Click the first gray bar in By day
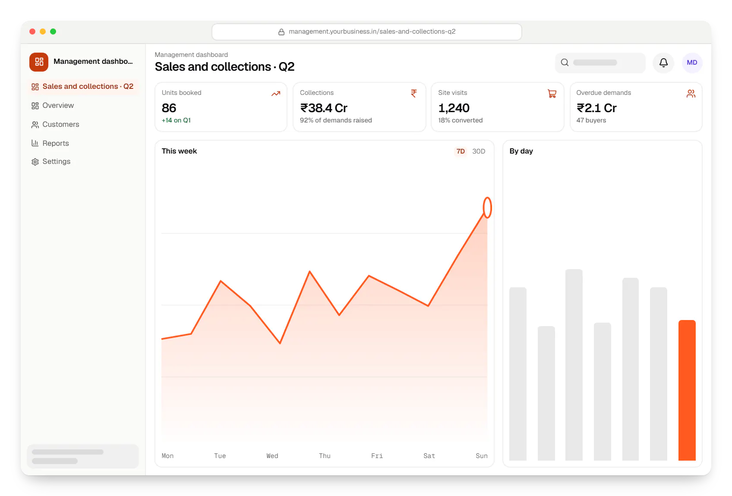 click(518, 374)
